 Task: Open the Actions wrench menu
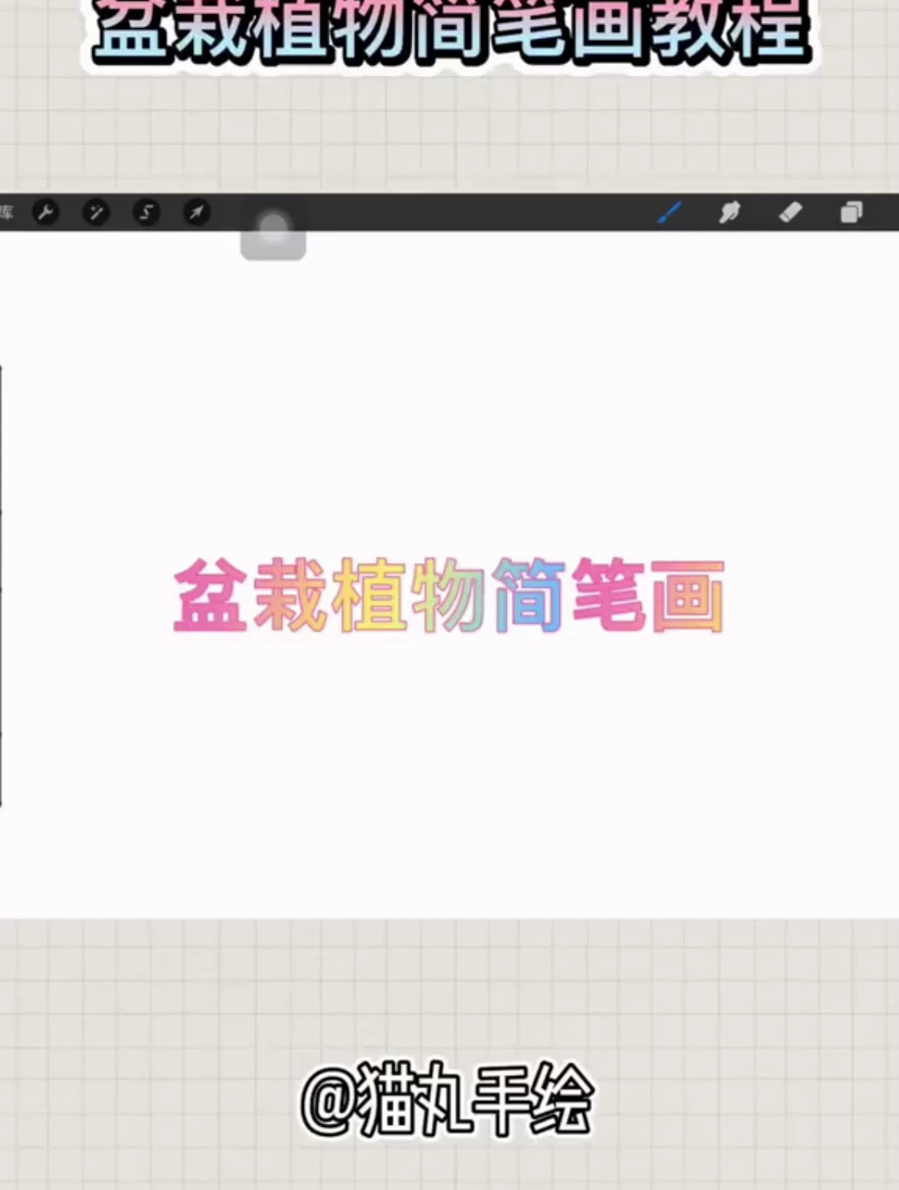point(46,212)
